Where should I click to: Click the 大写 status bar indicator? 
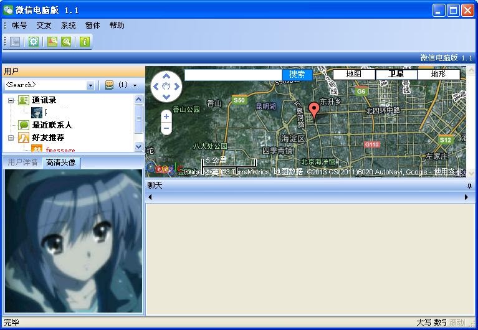coord(424,323)
